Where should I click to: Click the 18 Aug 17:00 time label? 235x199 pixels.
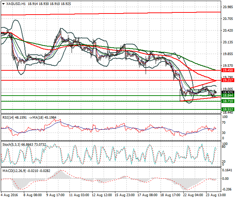[x=171, y=195]
